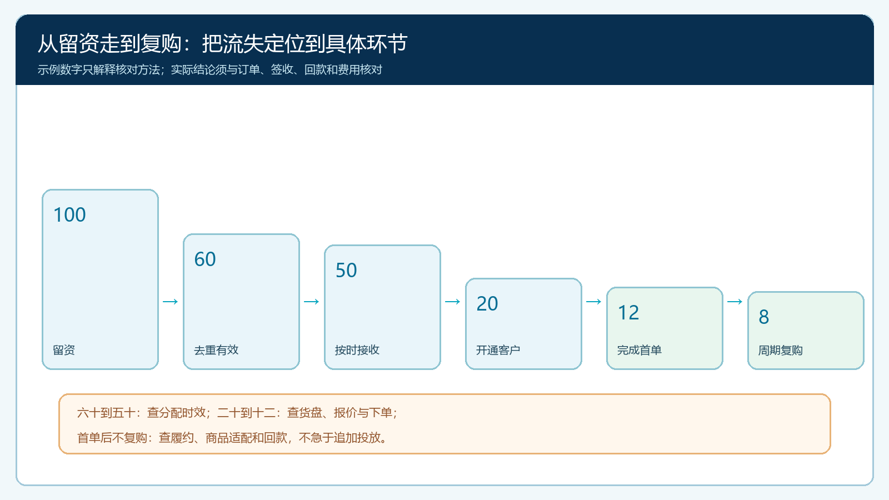The height and width of the screenshot is (500, 889).
Task: Click the orange note box starting 六十到五十
Action: [444, 424]
